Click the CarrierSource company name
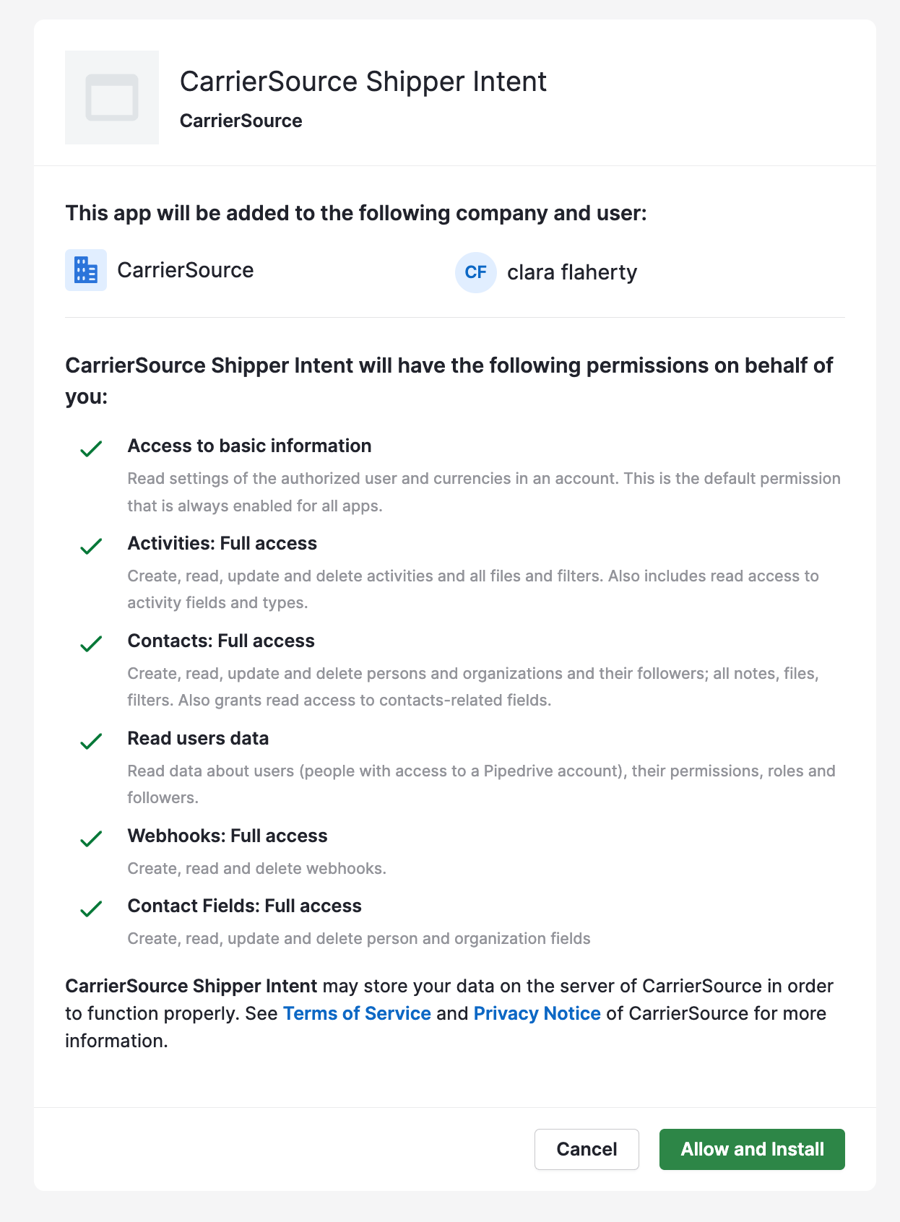Image resolution: width=900 pixels, height=1222 pixels. (x=186, y=270)
